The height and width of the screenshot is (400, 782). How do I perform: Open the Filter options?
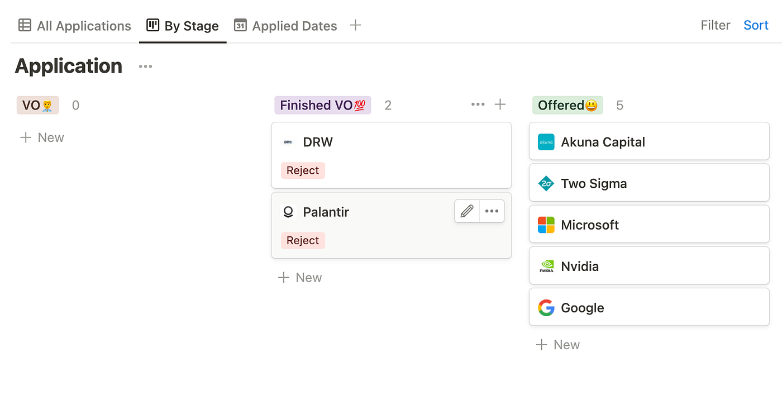click(x=716, y=25)
